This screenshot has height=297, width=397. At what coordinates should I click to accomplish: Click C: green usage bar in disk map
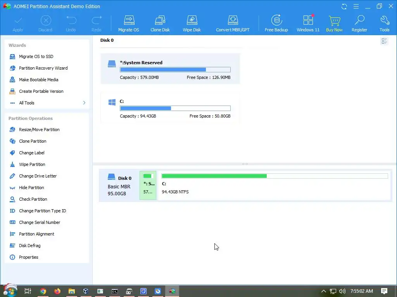pos(275,176)
